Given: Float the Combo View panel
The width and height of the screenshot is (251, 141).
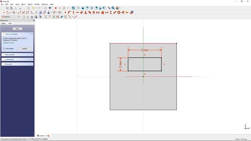Looking at the screenshot, I should (34, 20).
